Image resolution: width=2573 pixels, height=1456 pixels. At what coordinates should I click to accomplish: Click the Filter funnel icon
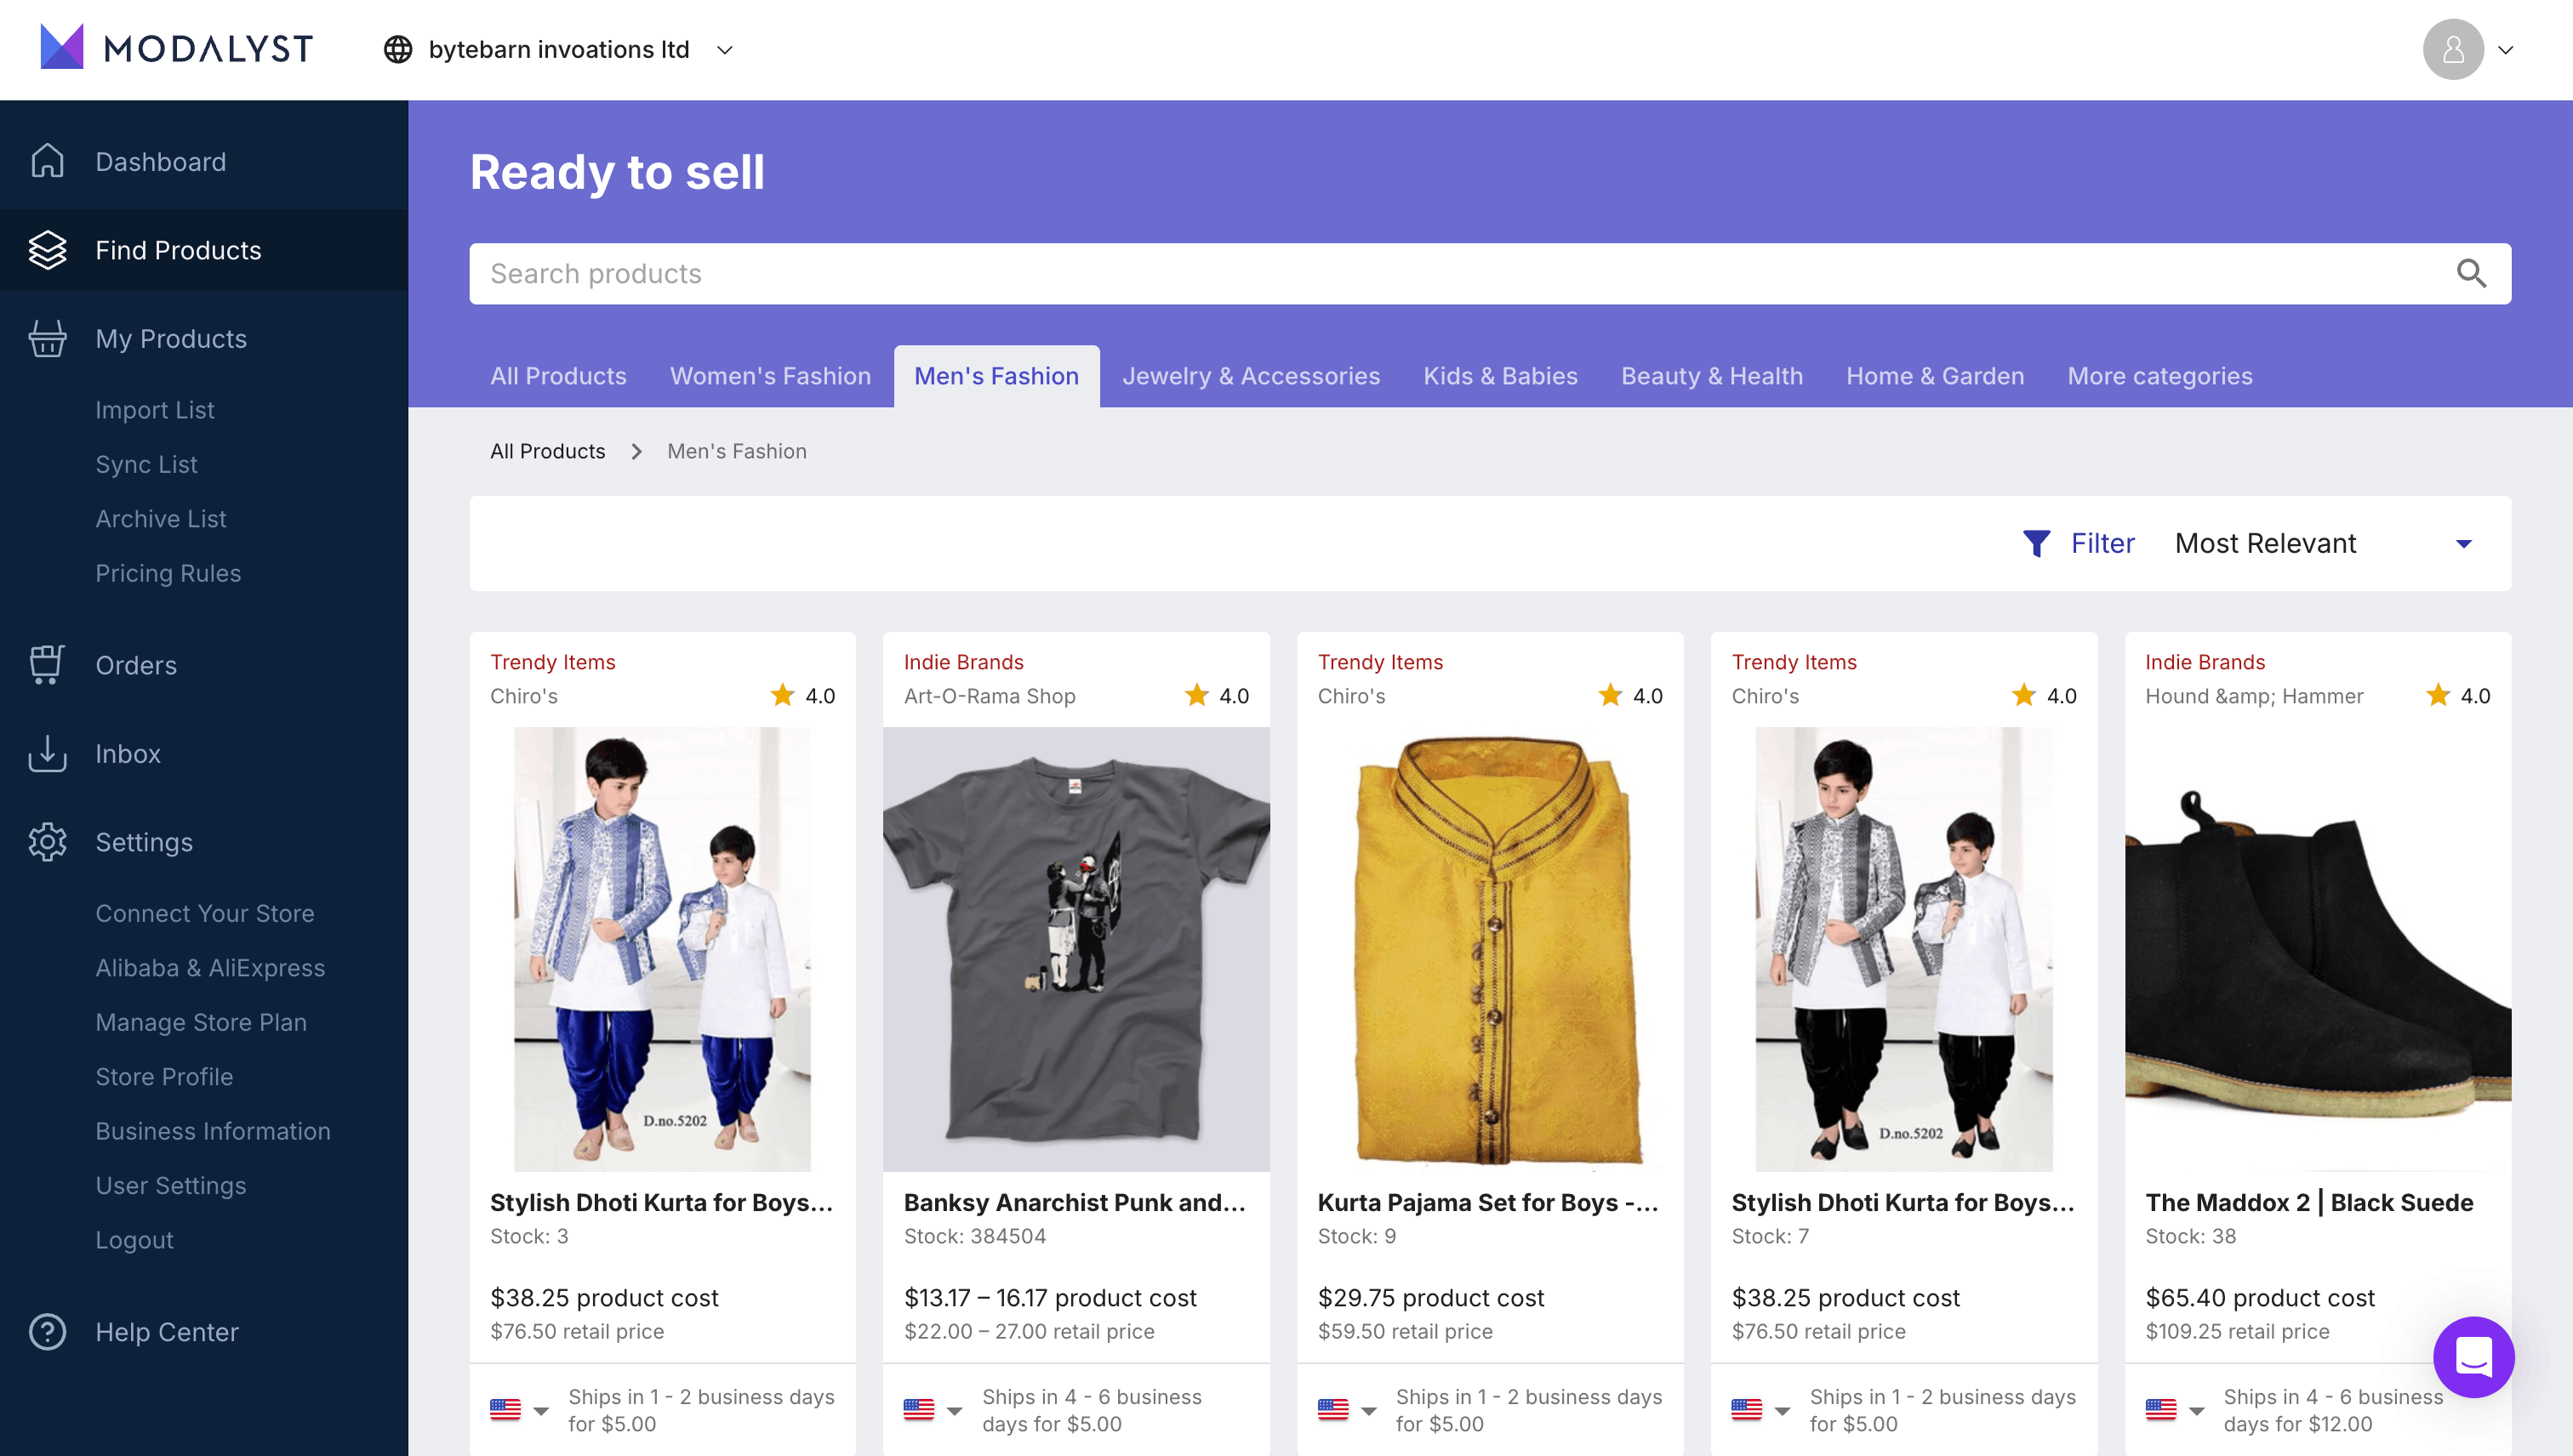2036,543
